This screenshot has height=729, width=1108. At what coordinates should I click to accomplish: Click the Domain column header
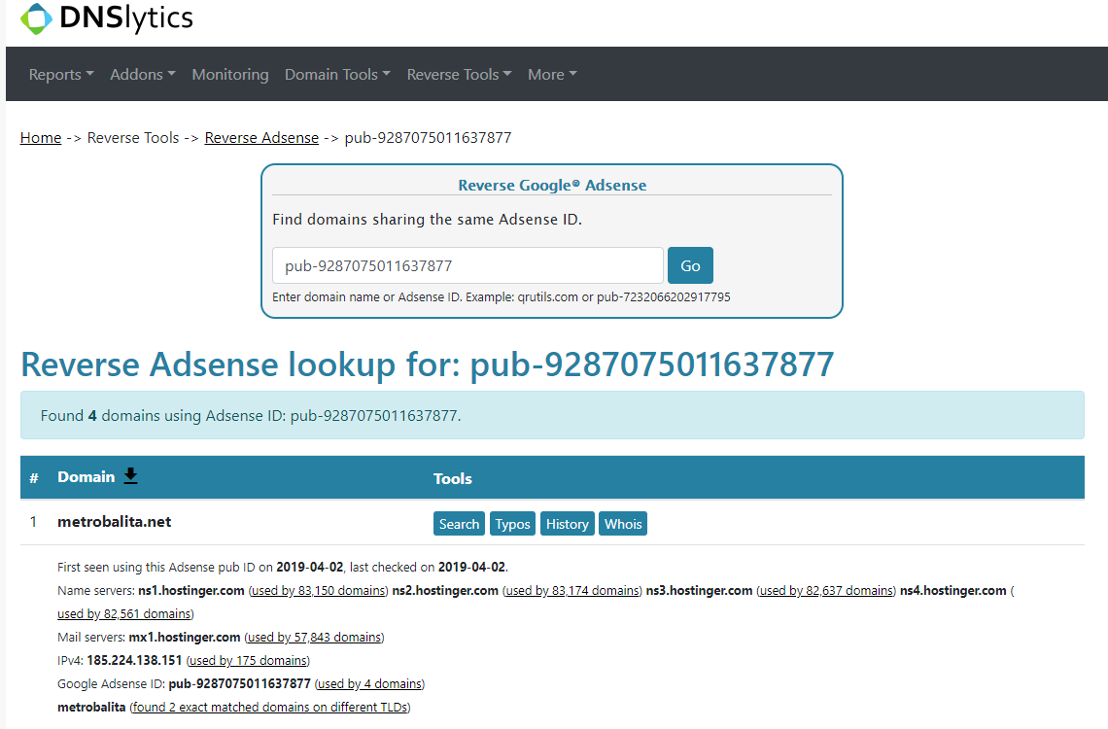87,477
